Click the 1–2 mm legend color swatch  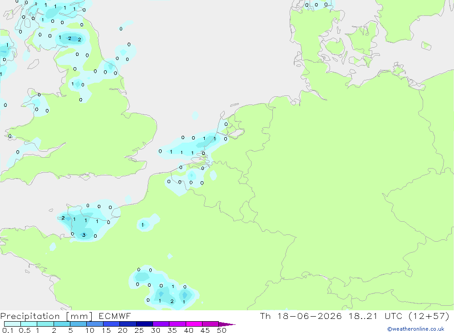coord(45,324)
